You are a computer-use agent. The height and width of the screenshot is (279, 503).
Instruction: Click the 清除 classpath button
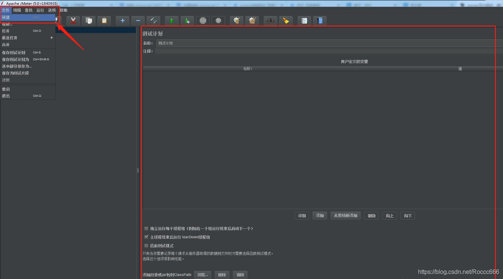240,275
